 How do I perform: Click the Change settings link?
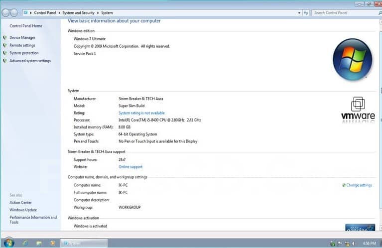point(359,185)
